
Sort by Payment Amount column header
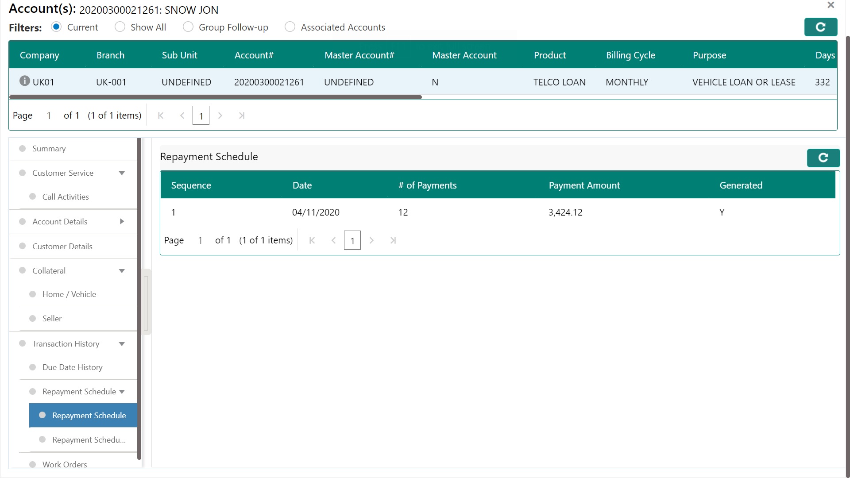(584, 185)
